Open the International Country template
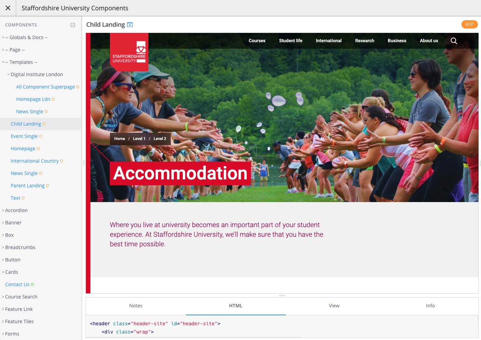Image resolution: width=481 pixels, height=340 pixels. (35, 161)
